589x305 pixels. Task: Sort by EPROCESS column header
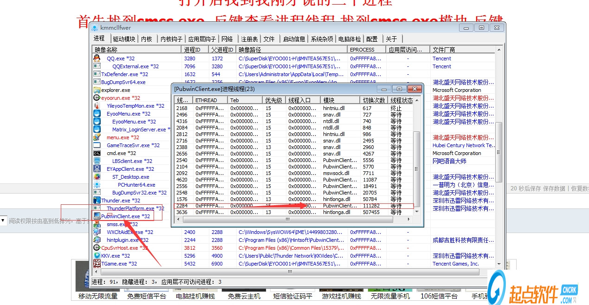367,50
